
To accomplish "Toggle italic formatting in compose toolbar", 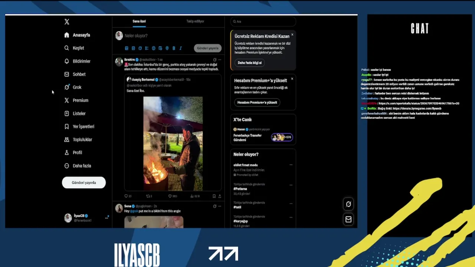I will [x=181, y=48].
